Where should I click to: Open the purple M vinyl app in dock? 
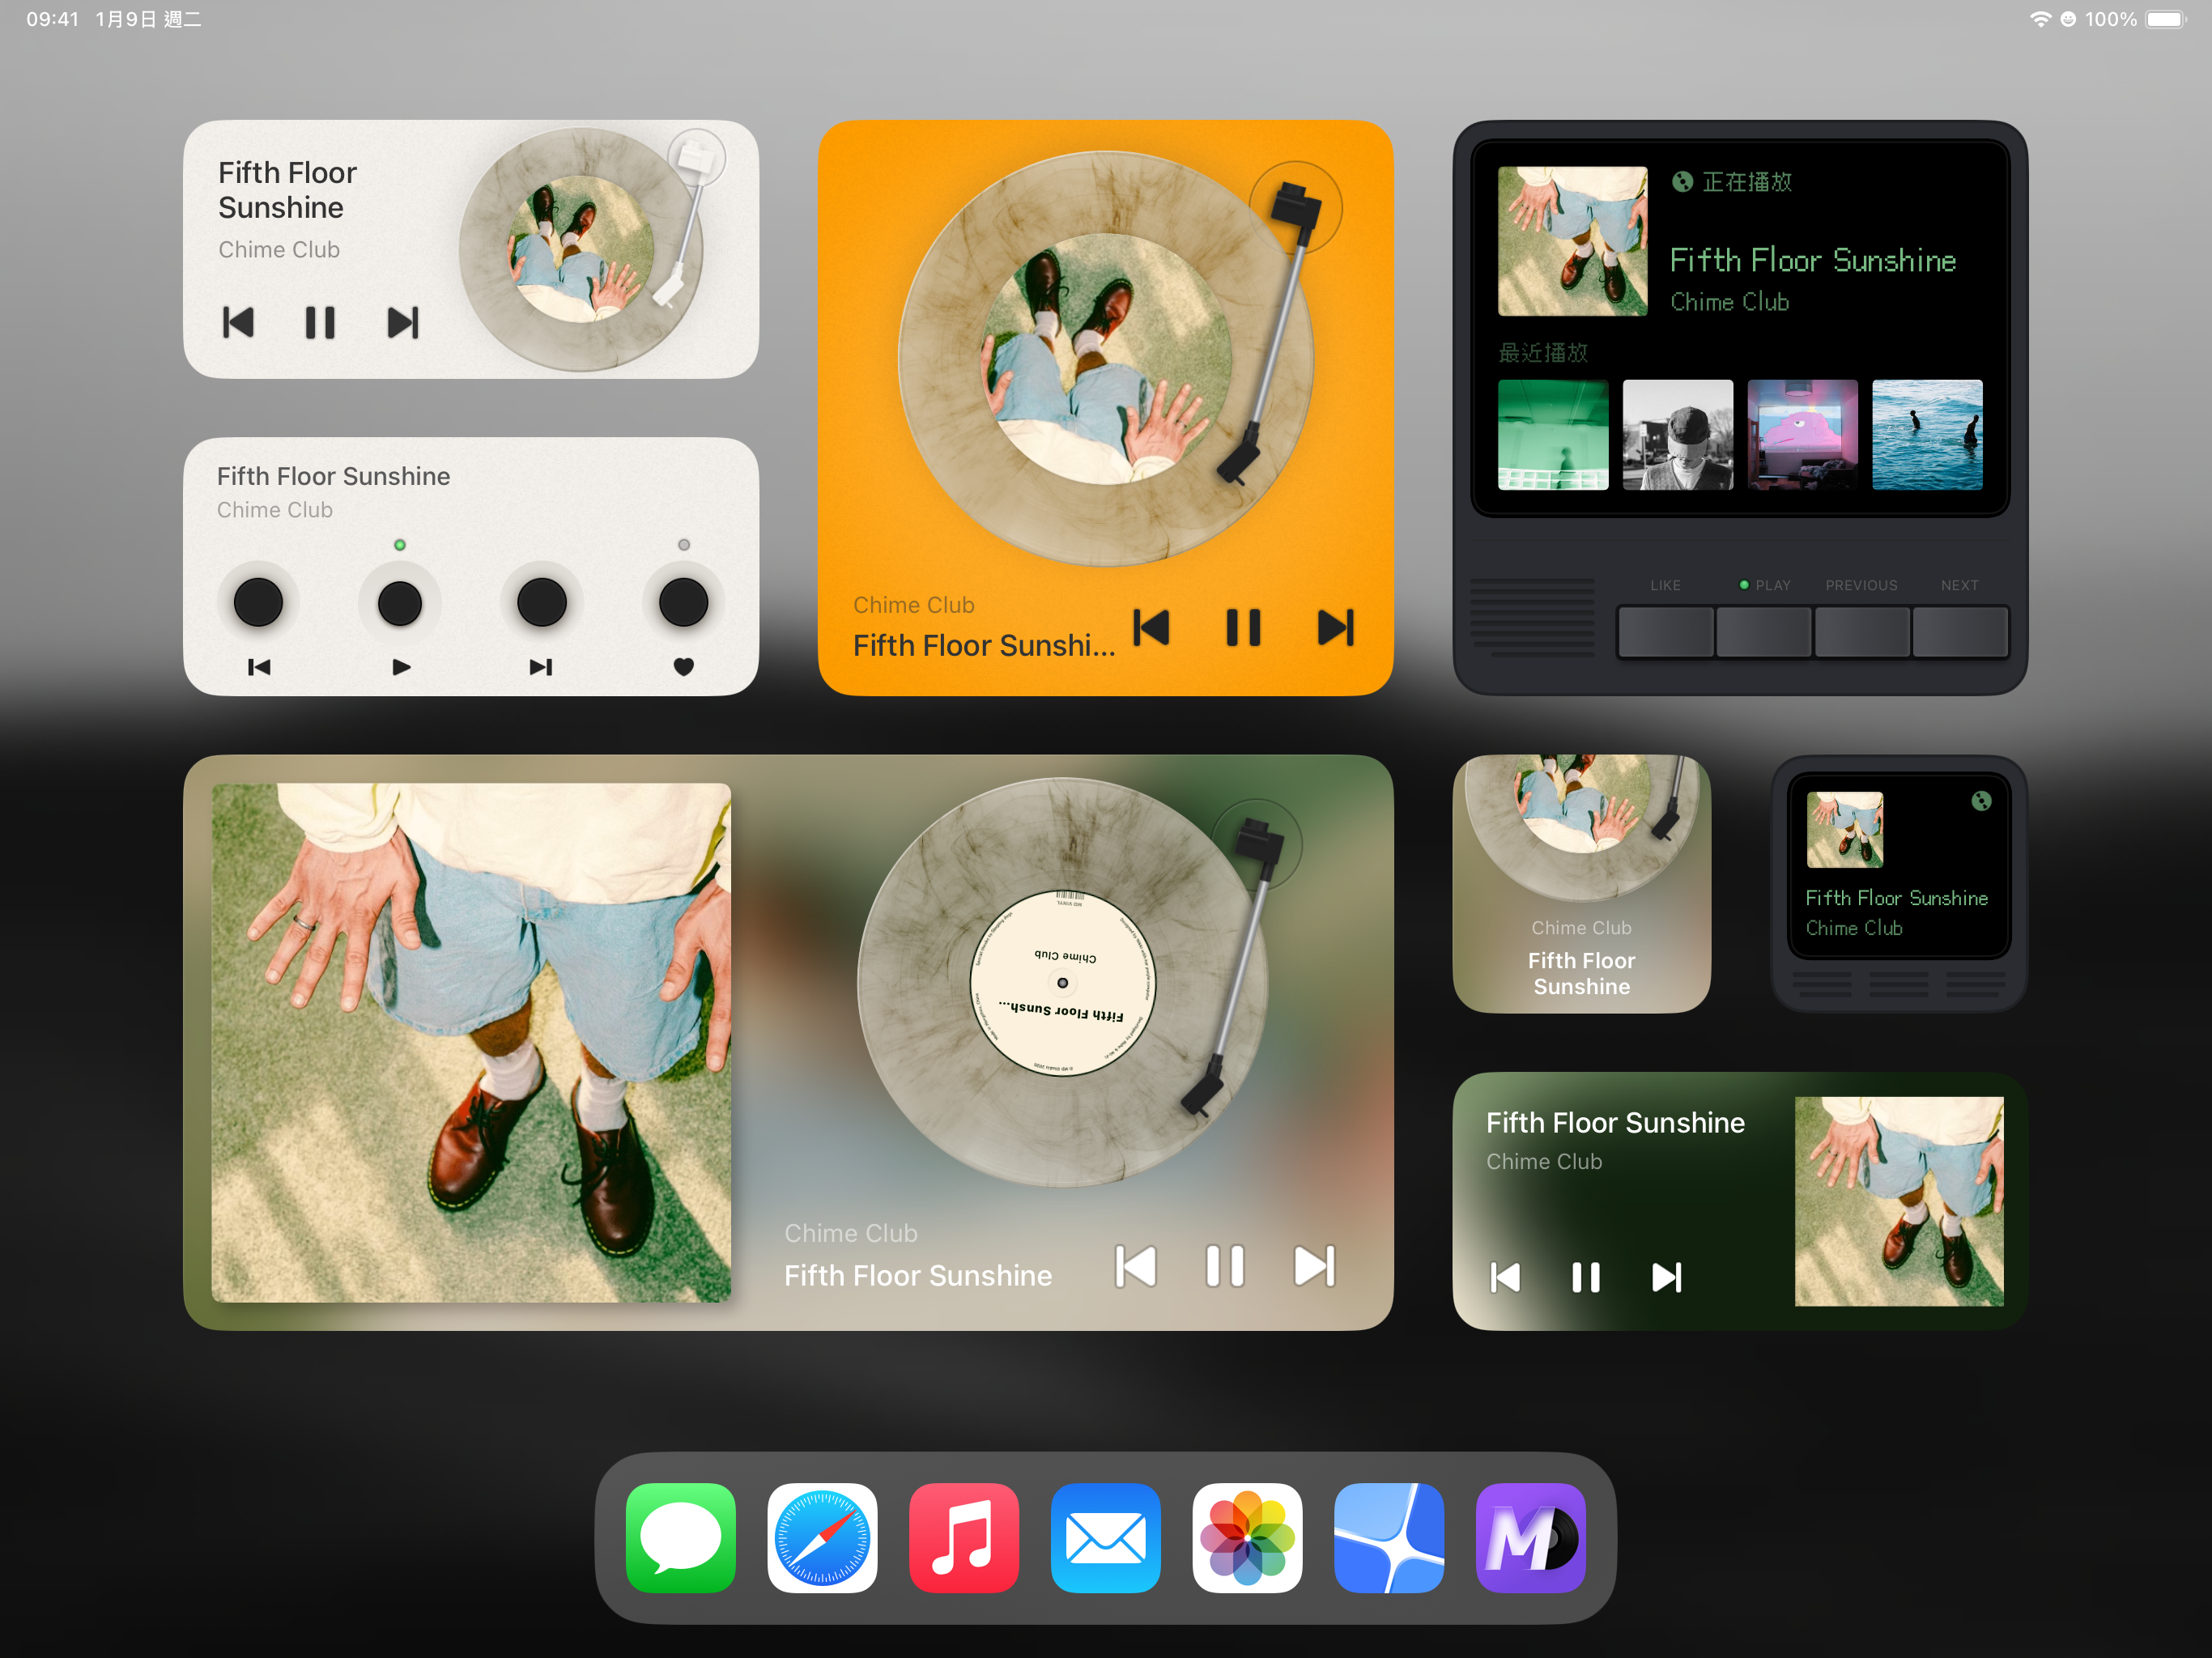(x=1531, y=1537)
